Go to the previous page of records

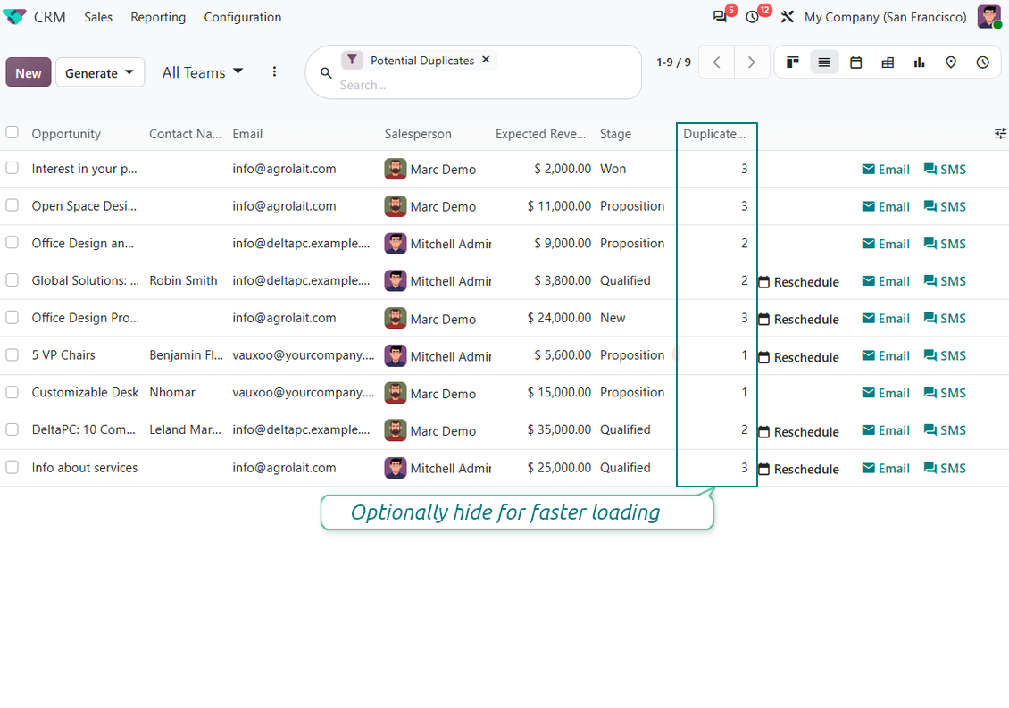[x=716, y=62]
